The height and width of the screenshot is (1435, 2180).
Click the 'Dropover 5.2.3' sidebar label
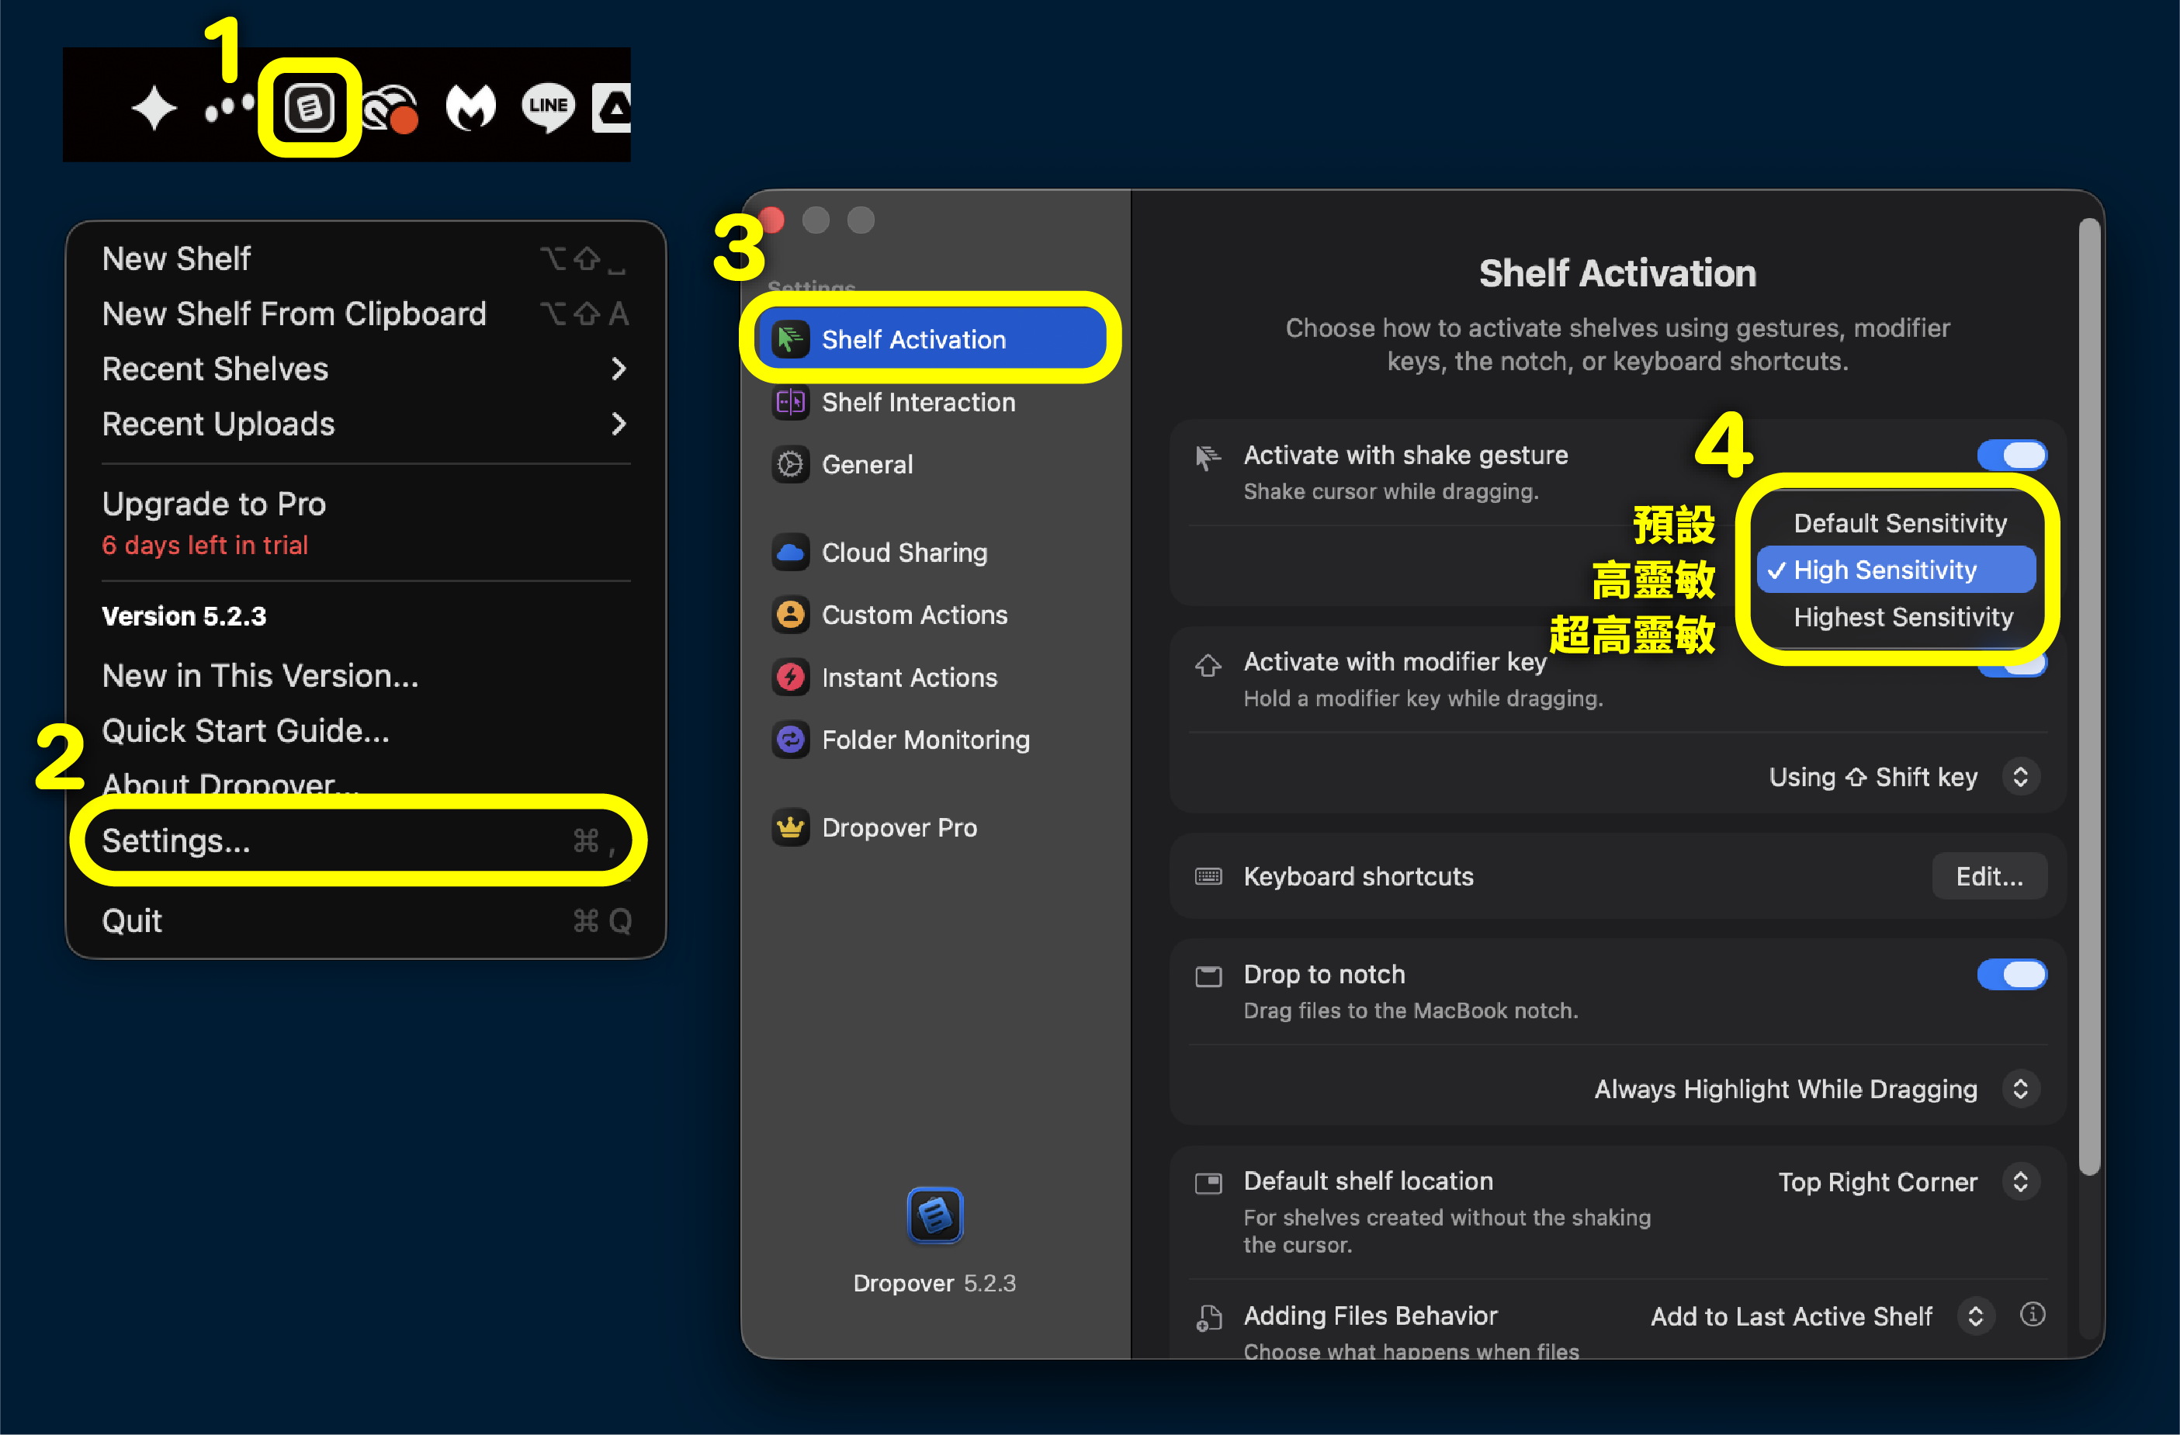tap(934, 1283)
